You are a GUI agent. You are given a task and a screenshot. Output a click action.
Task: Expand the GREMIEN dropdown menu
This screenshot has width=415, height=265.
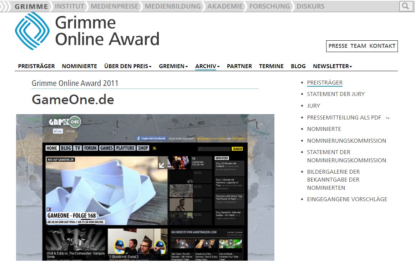click(x=173, y=66)
